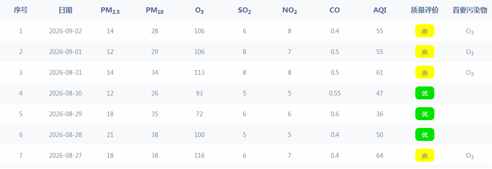Select the date cell 2026-08-31
Image resolution: width=492 pixels, height=169 pixels.
point(65,73)
